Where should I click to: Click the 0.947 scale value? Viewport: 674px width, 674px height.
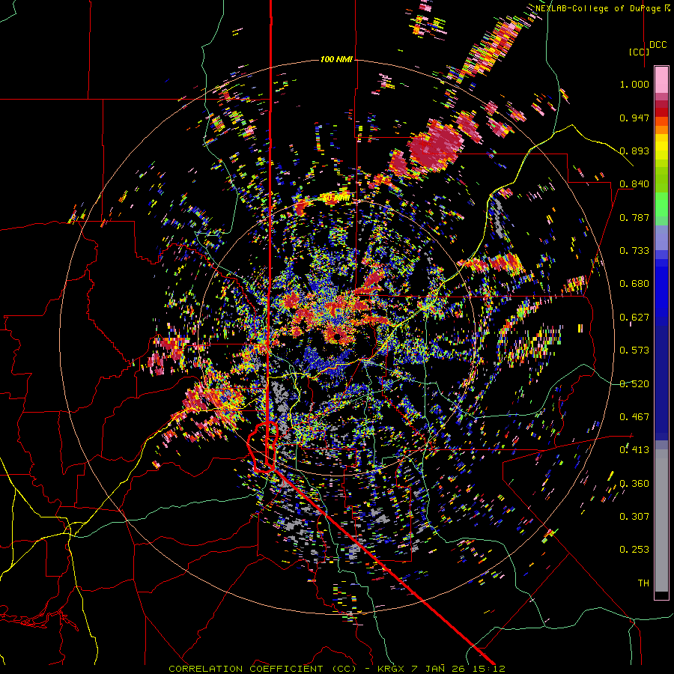coord(634,118)
